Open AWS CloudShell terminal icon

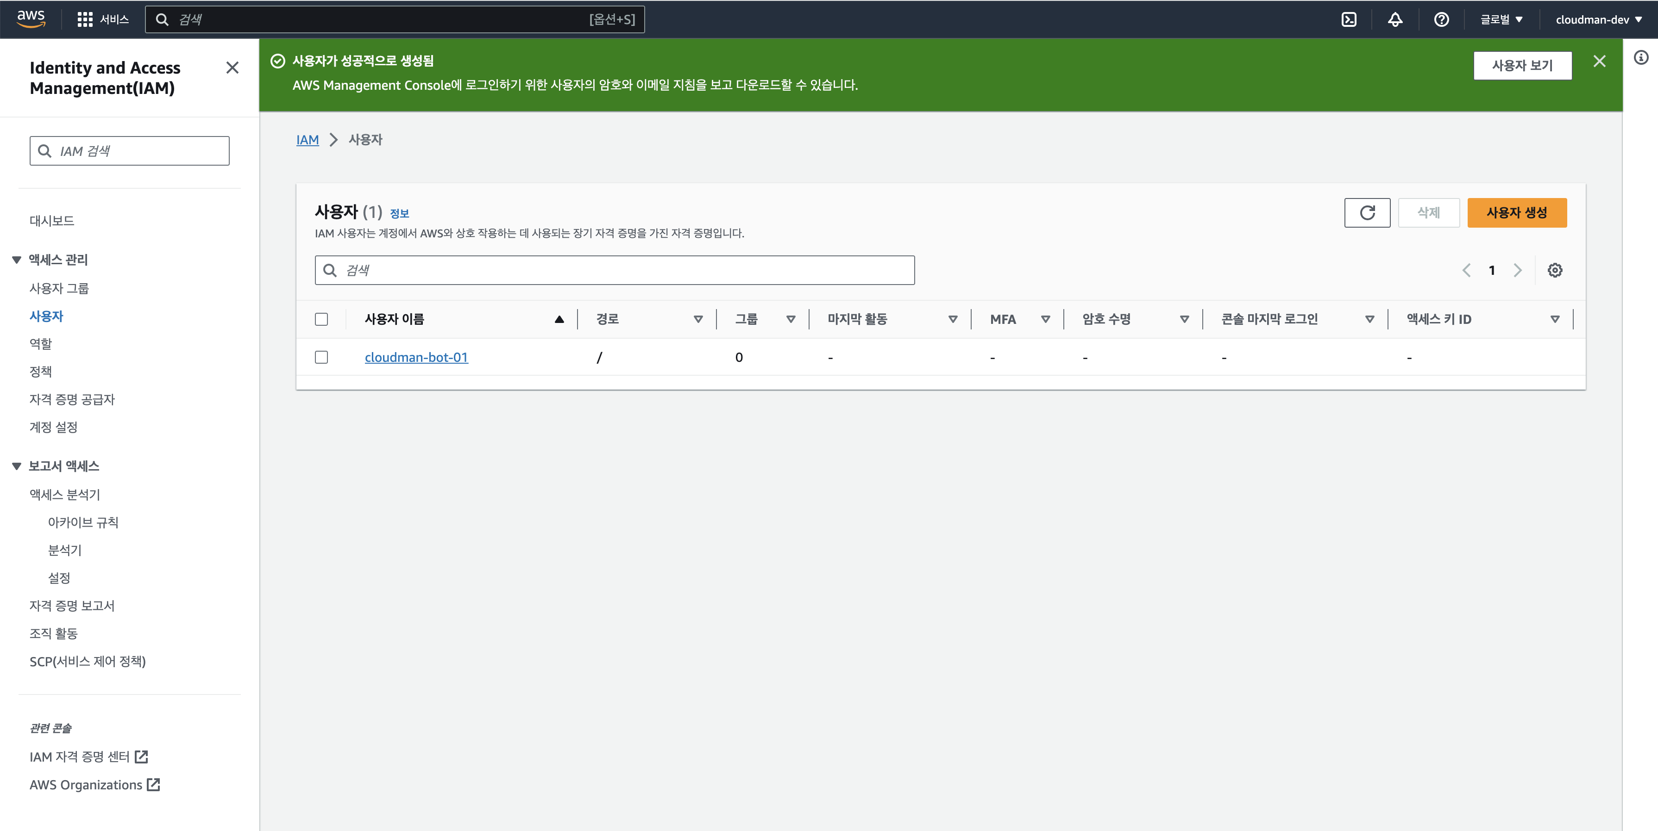tap(1349, 19)
